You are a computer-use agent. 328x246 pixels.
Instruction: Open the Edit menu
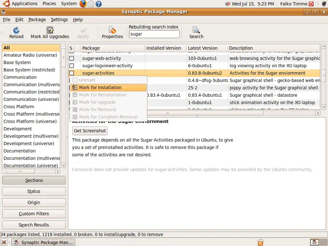click(19, 20)
